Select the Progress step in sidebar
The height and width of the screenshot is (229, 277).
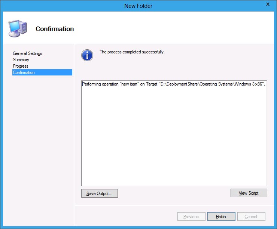21,66
